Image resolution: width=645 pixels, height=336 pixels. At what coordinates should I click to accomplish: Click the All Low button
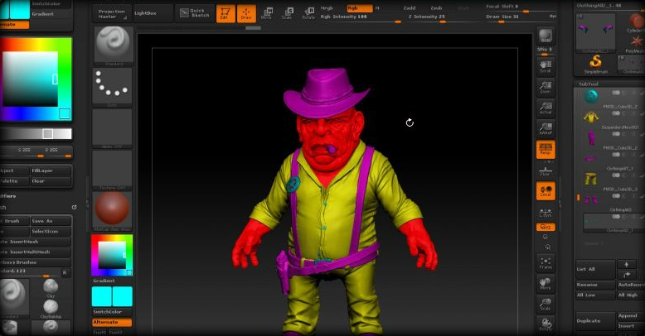[x=595, y=295]
